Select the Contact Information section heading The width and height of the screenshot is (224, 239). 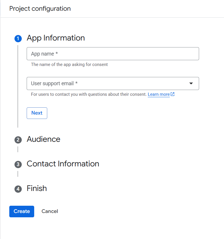coord(63,164)
